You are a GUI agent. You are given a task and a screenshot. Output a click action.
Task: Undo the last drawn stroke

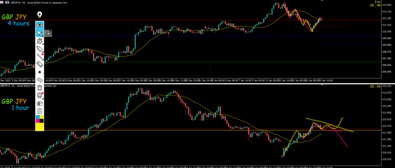[39, 80]
